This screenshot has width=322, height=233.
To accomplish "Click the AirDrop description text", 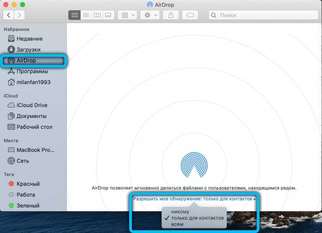I will (194, 188).
